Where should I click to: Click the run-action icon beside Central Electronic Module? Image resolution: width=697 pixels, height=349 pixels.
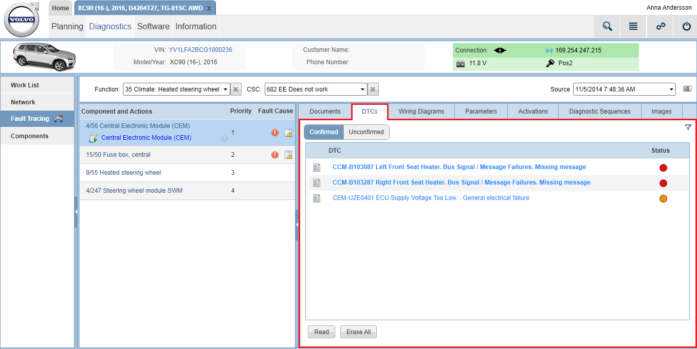click(93, 138)
